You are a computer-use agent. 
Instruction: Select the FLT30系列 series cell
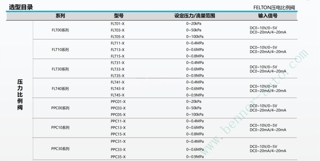pos(60,69)
